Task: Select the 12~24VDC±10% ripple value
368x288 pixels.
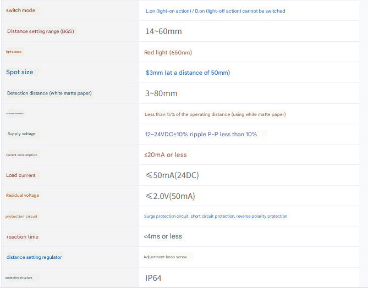Action: pyautogui.click(x=201, y=134)
